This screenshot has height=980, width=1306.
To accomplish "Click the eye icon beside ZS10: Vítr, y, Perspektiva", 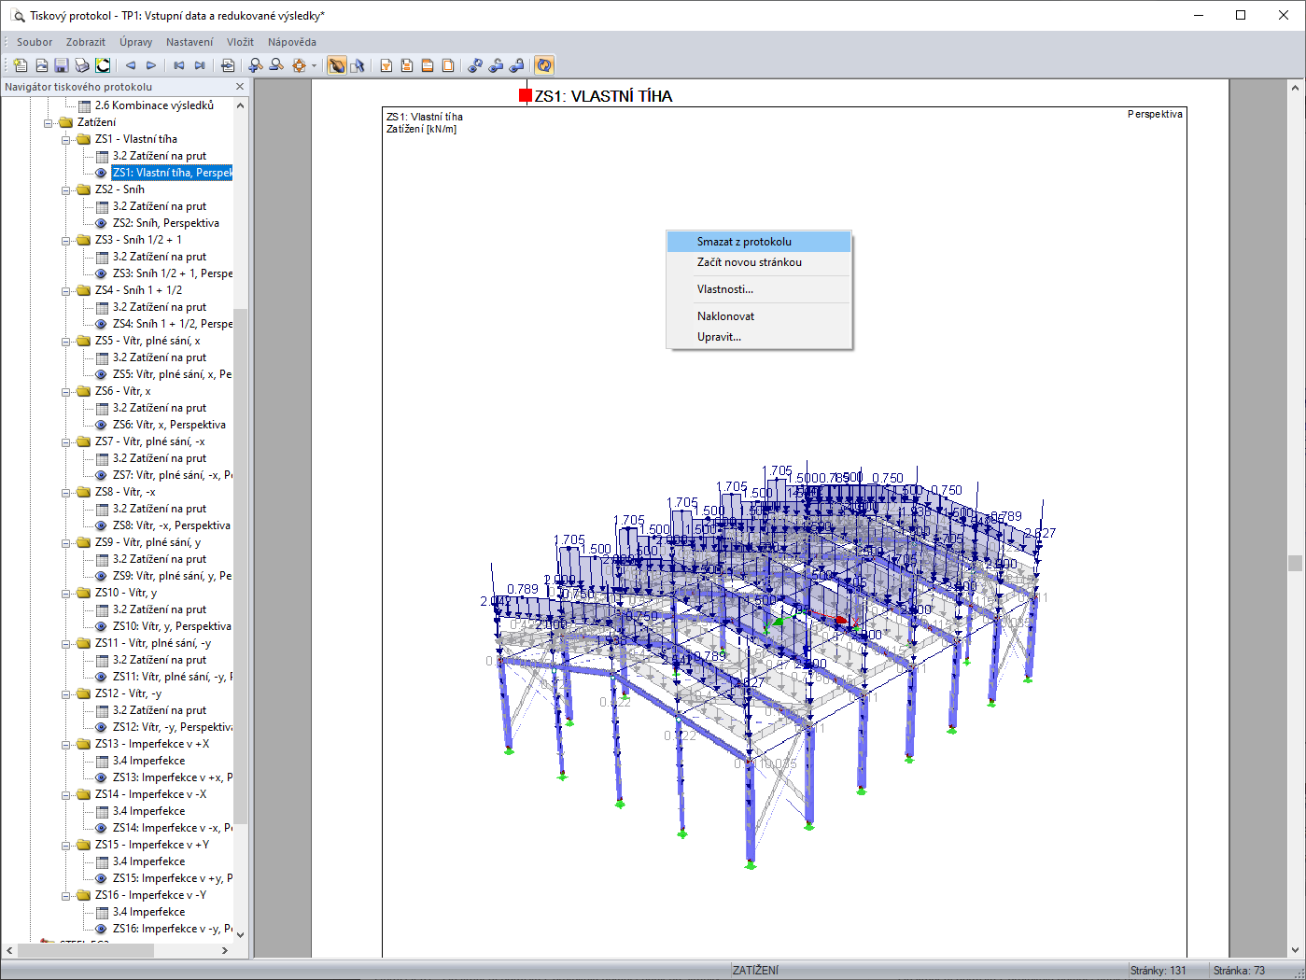I will click(x=102, y=626).
